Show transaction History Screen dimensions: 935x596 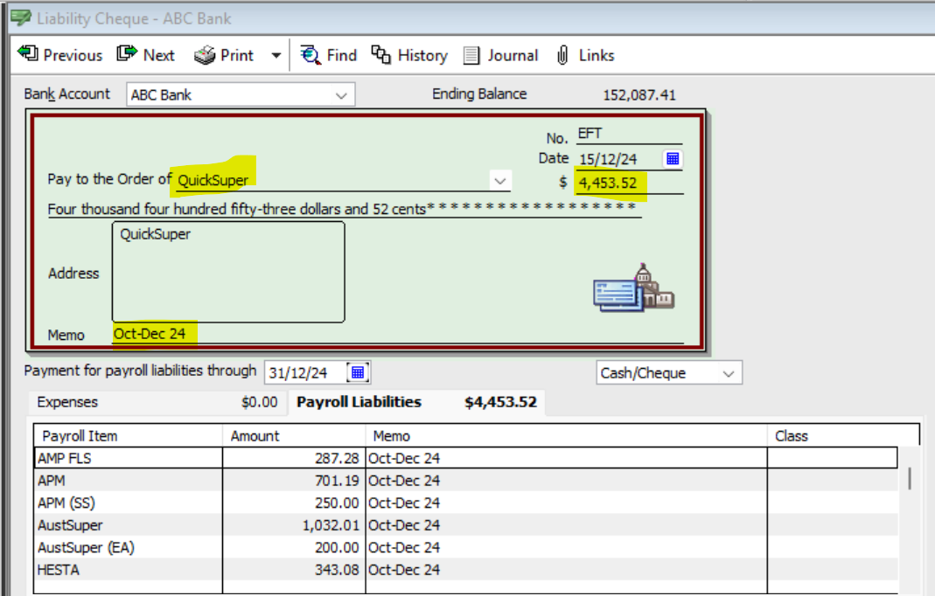point(409,55)
